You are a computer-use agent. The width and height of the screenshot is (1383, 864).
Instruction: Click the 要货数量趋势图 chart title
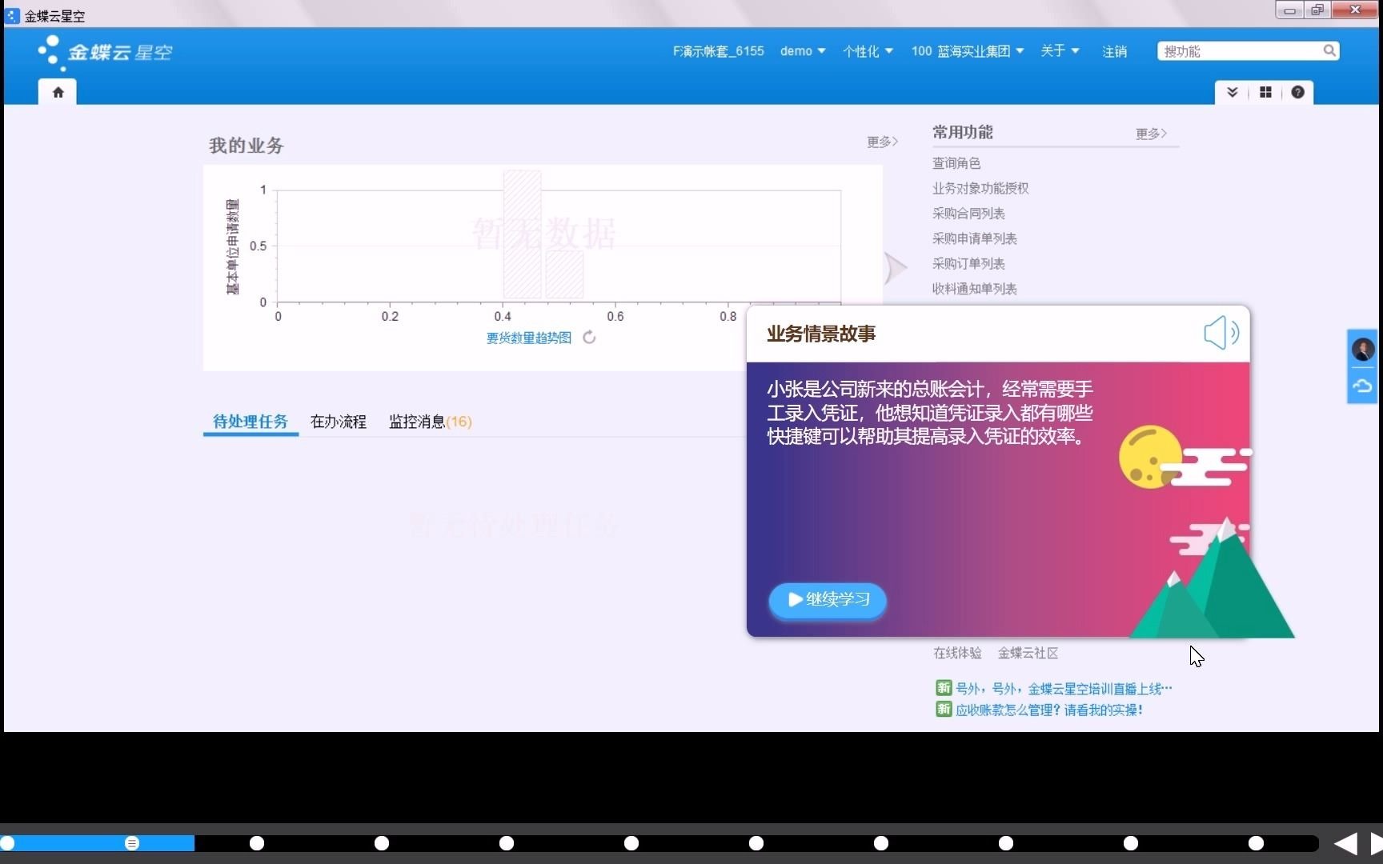529,338
